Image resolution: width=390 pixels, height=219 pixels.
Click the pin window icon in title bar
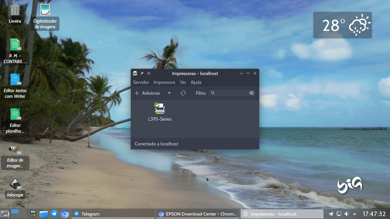(142, 73)
